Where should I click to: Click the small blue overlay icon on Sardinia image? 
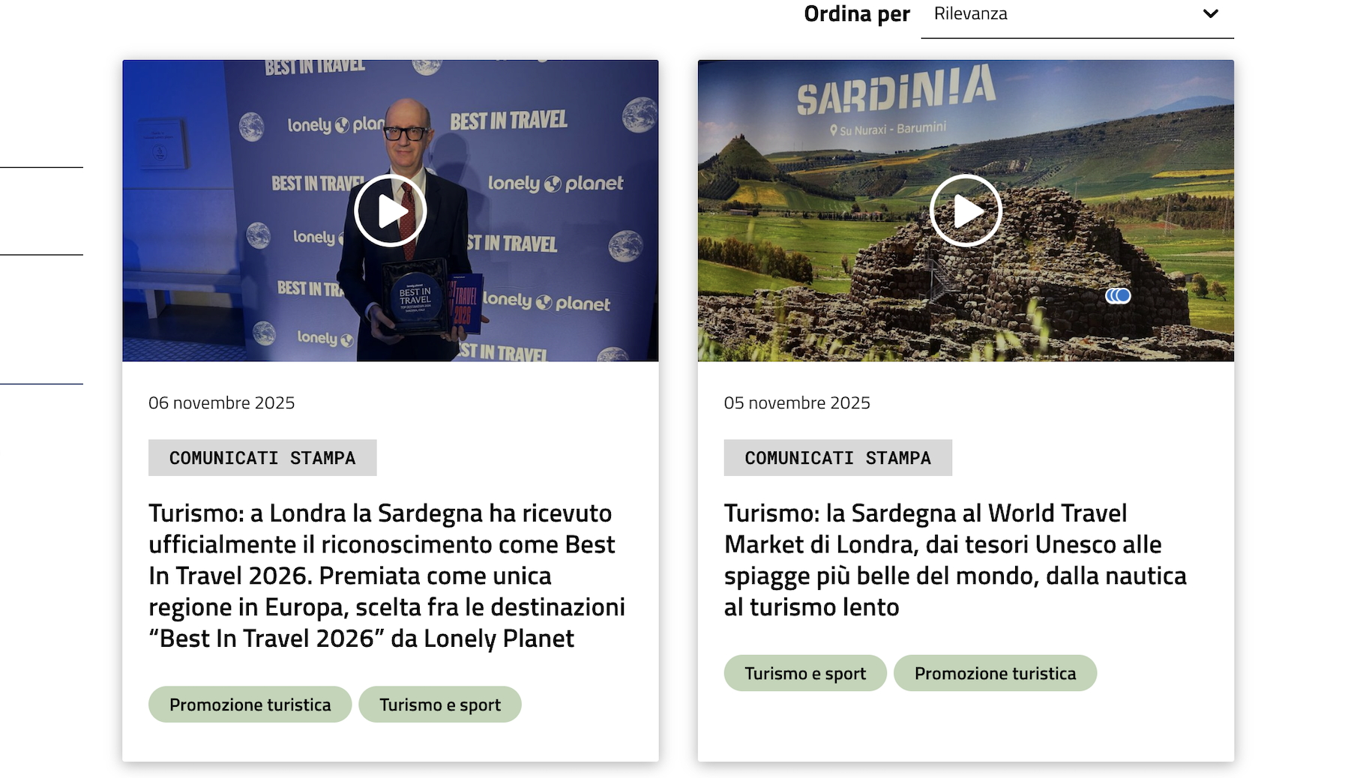pos(1118,296)
